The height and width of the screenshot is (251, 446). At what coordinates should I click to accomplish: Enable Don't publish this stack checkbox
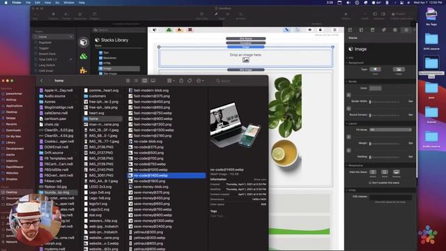coord(370,183)
